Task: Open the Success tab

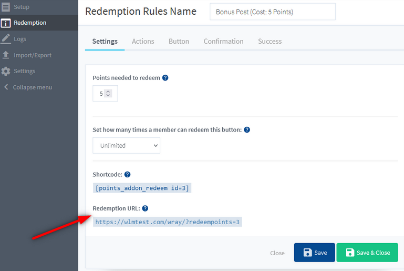Action: [270, 41]
